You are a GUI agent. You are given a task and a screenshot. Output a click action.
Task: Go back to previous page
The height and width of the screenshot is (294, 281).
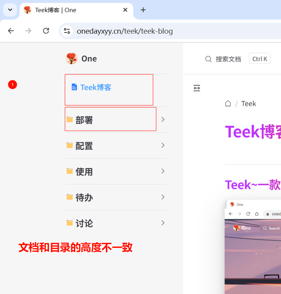point(11,31)
